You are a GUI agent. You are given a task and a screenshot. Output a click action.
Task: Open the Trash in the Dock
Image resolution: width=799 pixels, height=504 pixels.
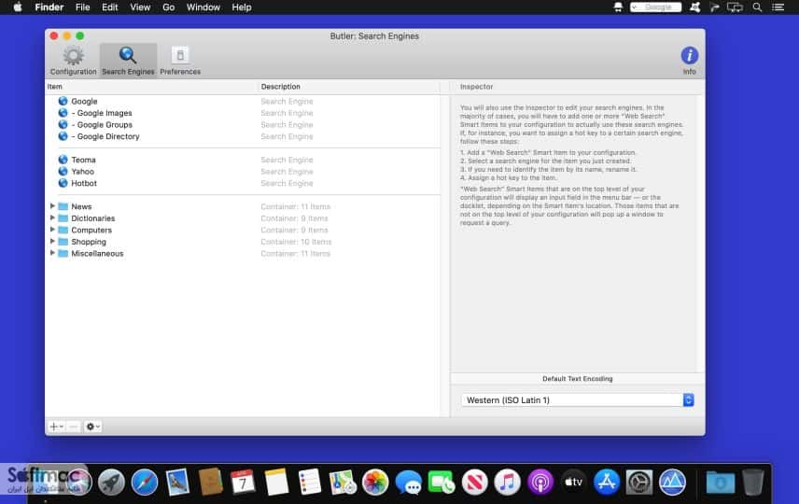[752, 482]
